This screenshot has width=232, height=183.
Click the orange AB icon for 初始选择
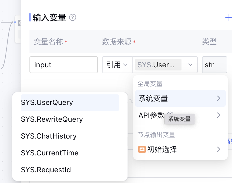pyautogui.click(x=142, y=150)
